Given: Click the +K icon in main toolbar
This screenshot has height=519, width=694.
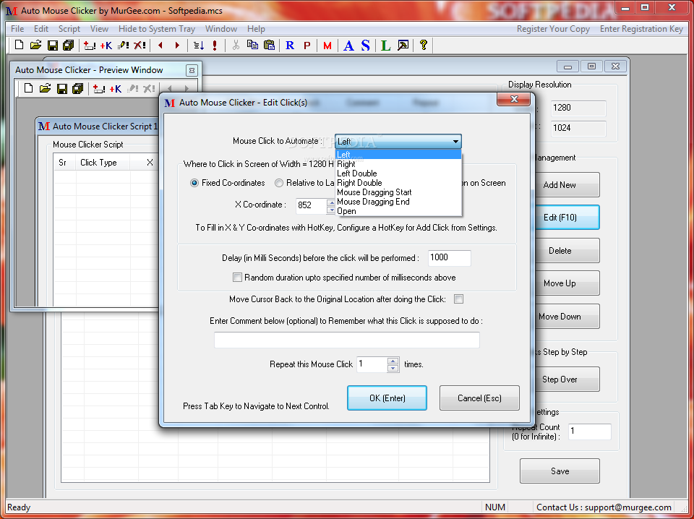Looking at the screenshot, I should point(106,45).
